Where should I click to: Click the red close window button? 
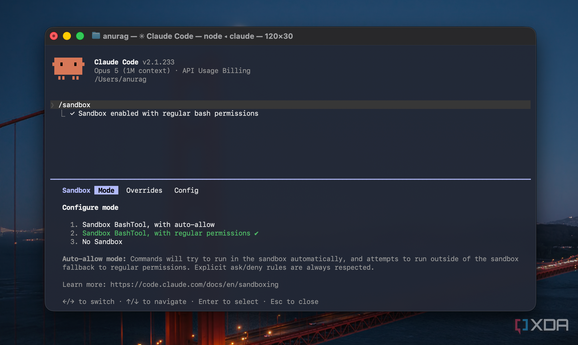click(x=54, y=36)
